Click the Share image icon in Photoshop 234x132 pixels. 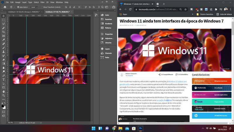pyautogui.click(x=114, y=7)
